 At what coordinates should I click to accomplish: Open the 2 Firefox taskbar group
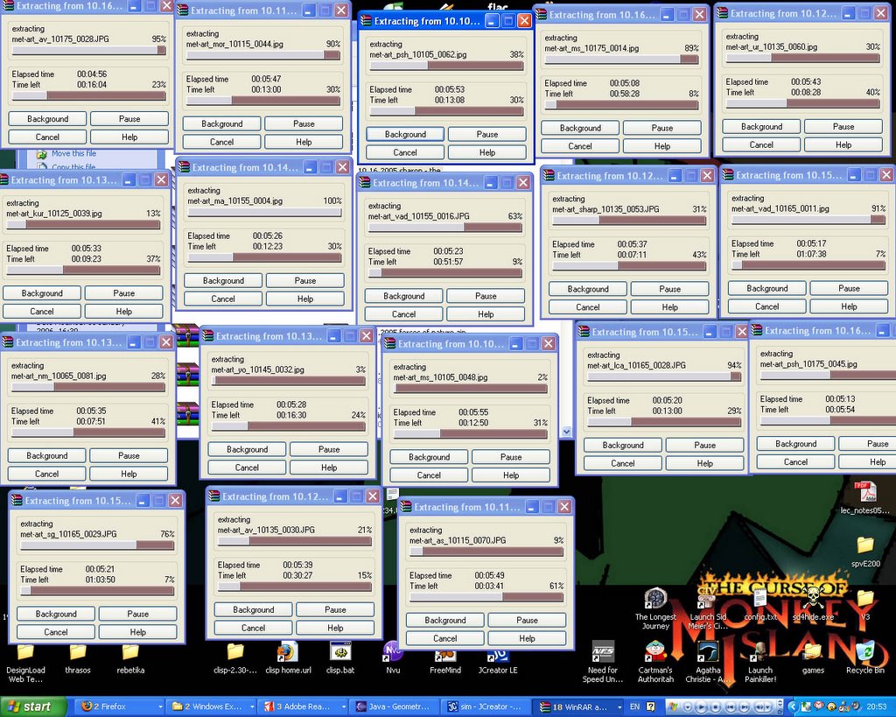[122, 706]
